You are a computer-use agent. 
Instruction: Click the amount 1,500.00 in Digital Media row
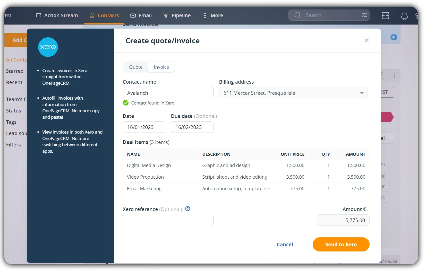point(356,165)
